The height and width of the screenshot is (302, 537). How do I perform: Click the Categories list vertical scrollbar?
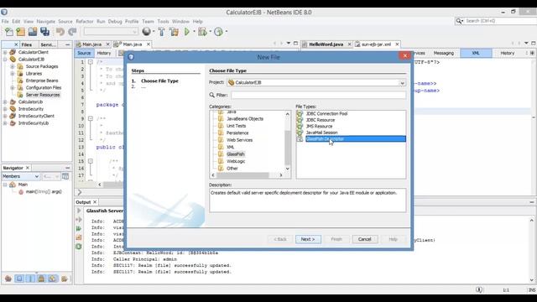[287, 141]
